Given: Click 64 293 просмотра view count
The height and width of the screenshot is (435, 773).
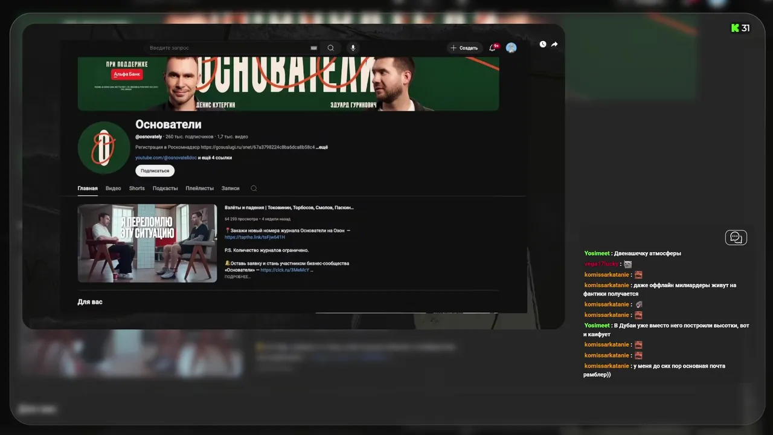Looking at the screenshot, I should [x=242, y=219].
